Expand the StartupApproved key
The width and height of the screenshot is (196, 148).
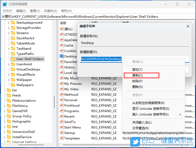[9, 23]
